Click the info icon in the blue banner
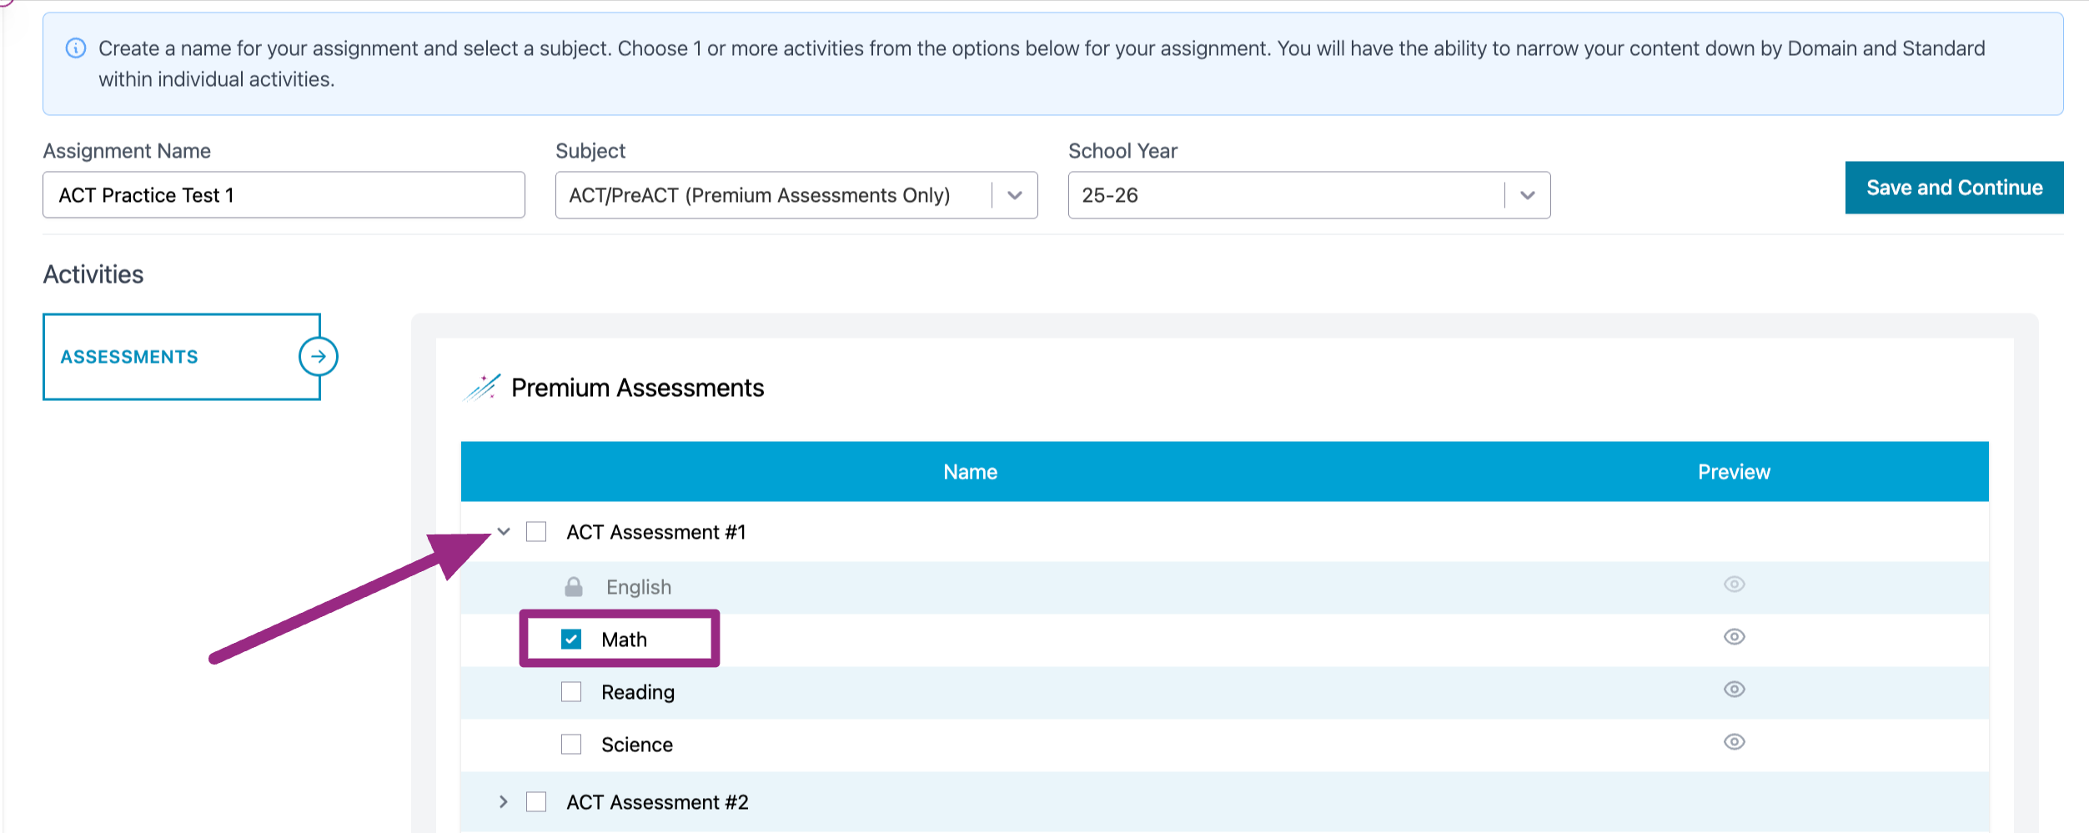 point(76,48)
